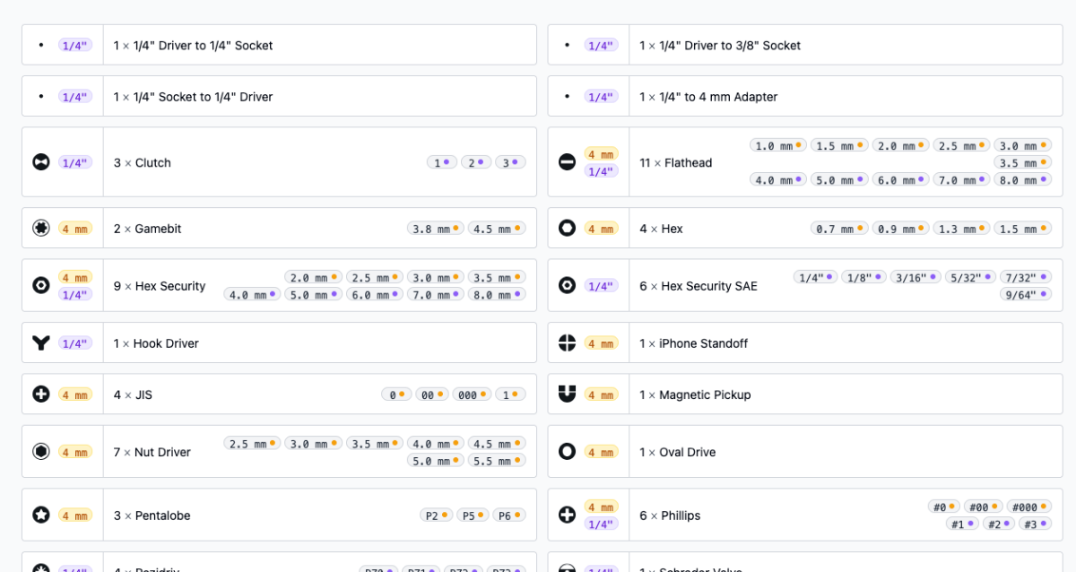Select the 3.8 mm Gamebit size chip
The image size is (1076, 572).
click(x=435, y=229)
